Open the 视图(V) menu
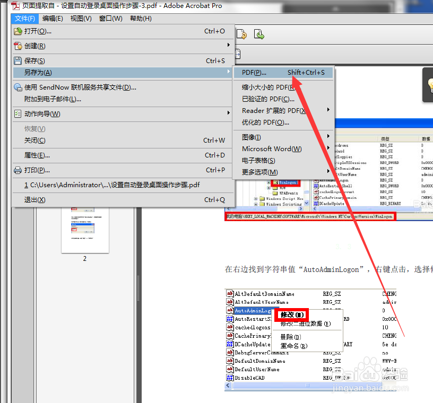The height and width of the screenshot is (403, 433). (x=81, y=19)
